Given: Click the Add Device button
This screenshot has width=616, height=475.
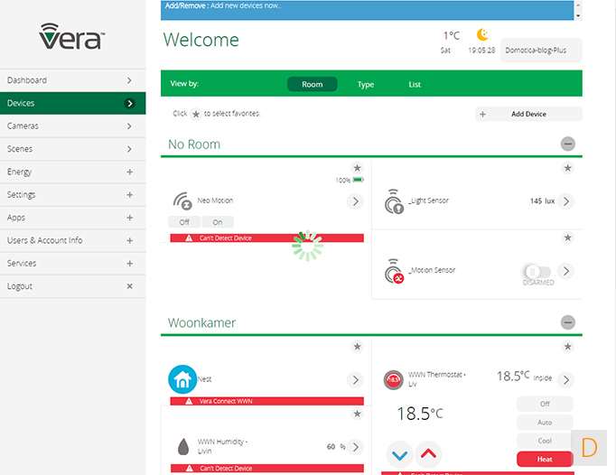Looking at the screenshot, I should [x=528, y=115].
